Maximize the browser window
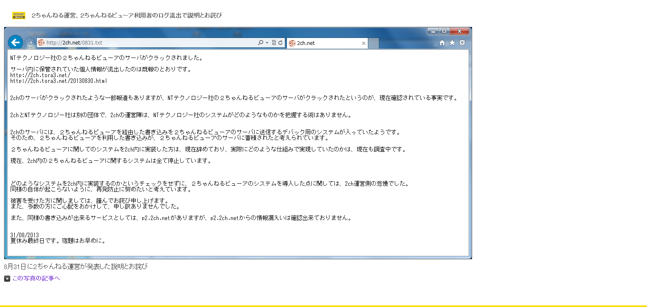 point(444,31)
